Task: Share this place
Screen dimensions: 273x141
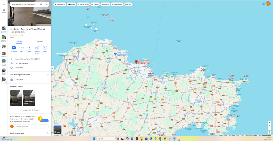Action: click(45, 49)
